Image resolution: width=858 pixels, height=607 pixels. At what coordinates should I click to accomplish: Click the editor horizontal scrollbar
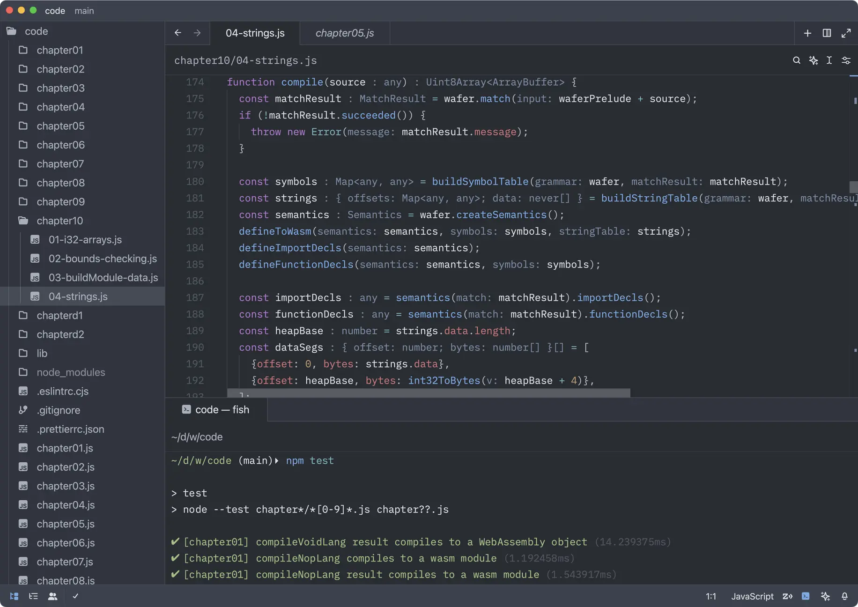tap(428, 393)
